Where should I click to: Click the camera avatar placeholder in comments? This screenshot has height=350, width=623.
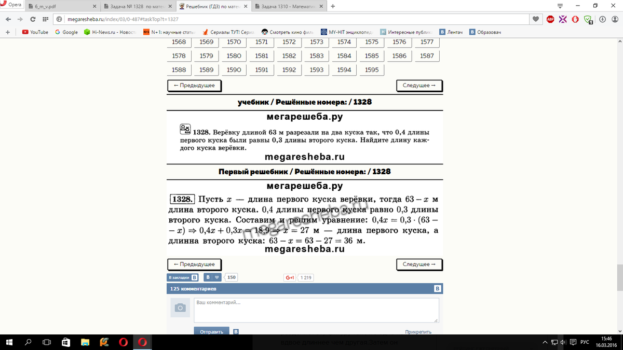pyautogui.click(x=180, y=308)
